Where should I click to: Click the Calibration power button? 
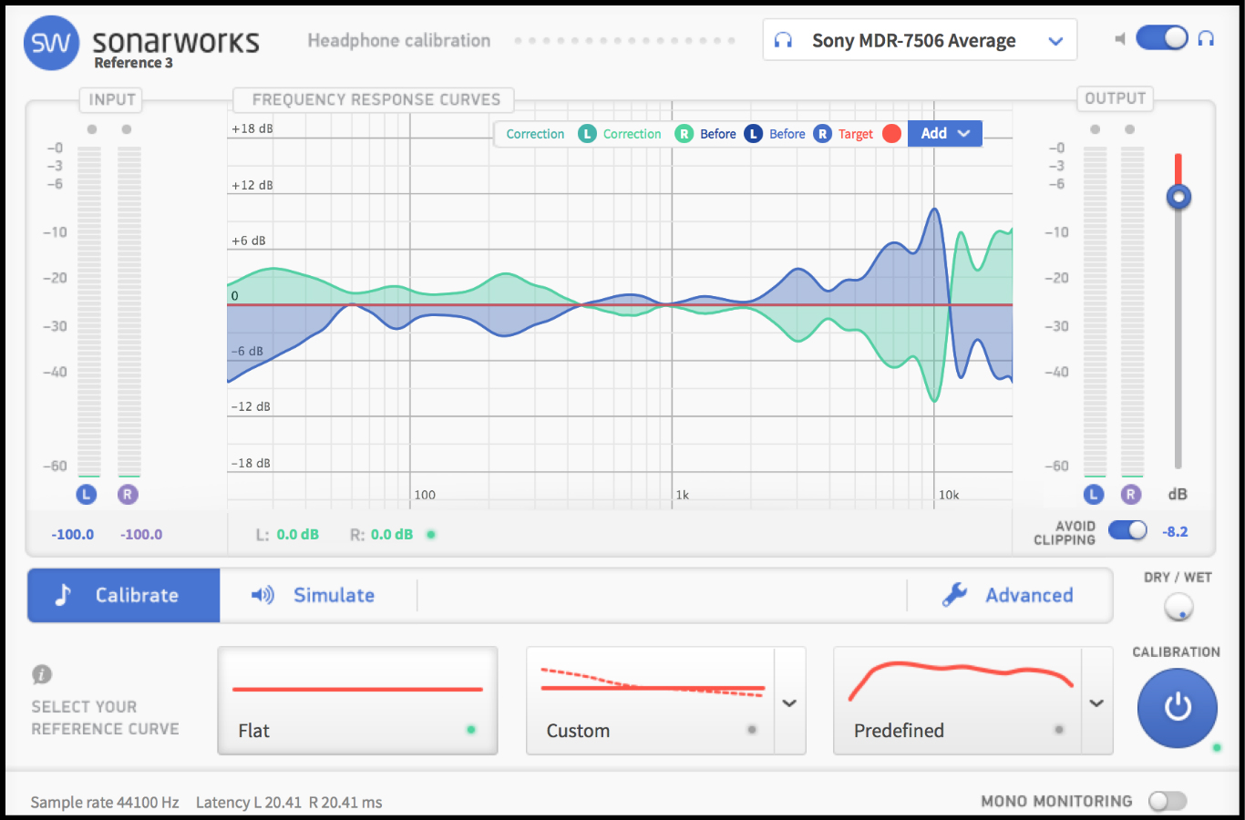1178,708
